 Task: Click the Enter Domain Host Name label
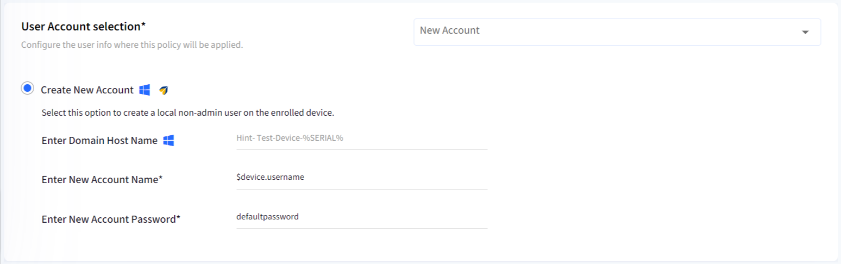[x=99, y=141]
